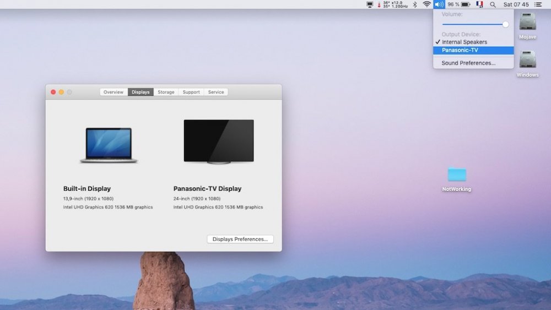The image size is (551, 310).
Task: Click graphics info under Panasonic-TV Display
Action: (x=218, y=207)
